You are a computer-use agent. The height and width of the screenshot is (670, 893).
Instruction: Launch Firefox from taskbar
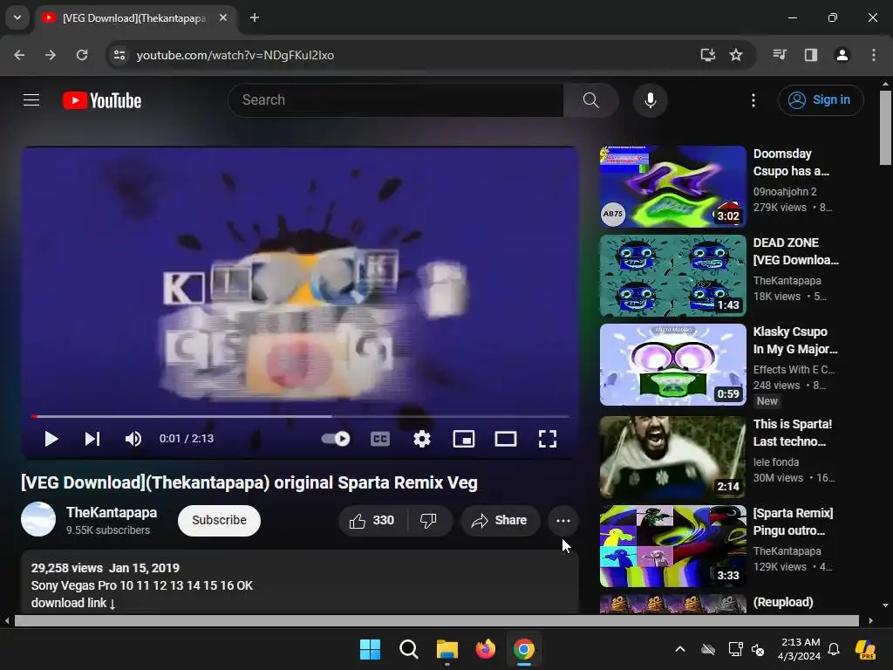click(x=485, y=649)
